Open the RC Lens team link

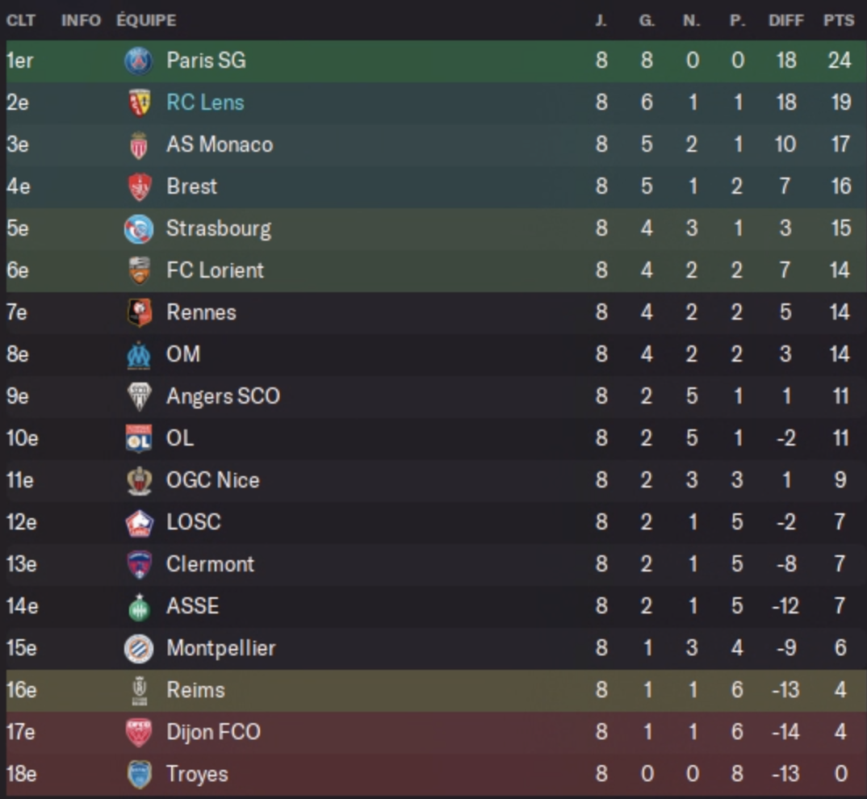point(205,102)
